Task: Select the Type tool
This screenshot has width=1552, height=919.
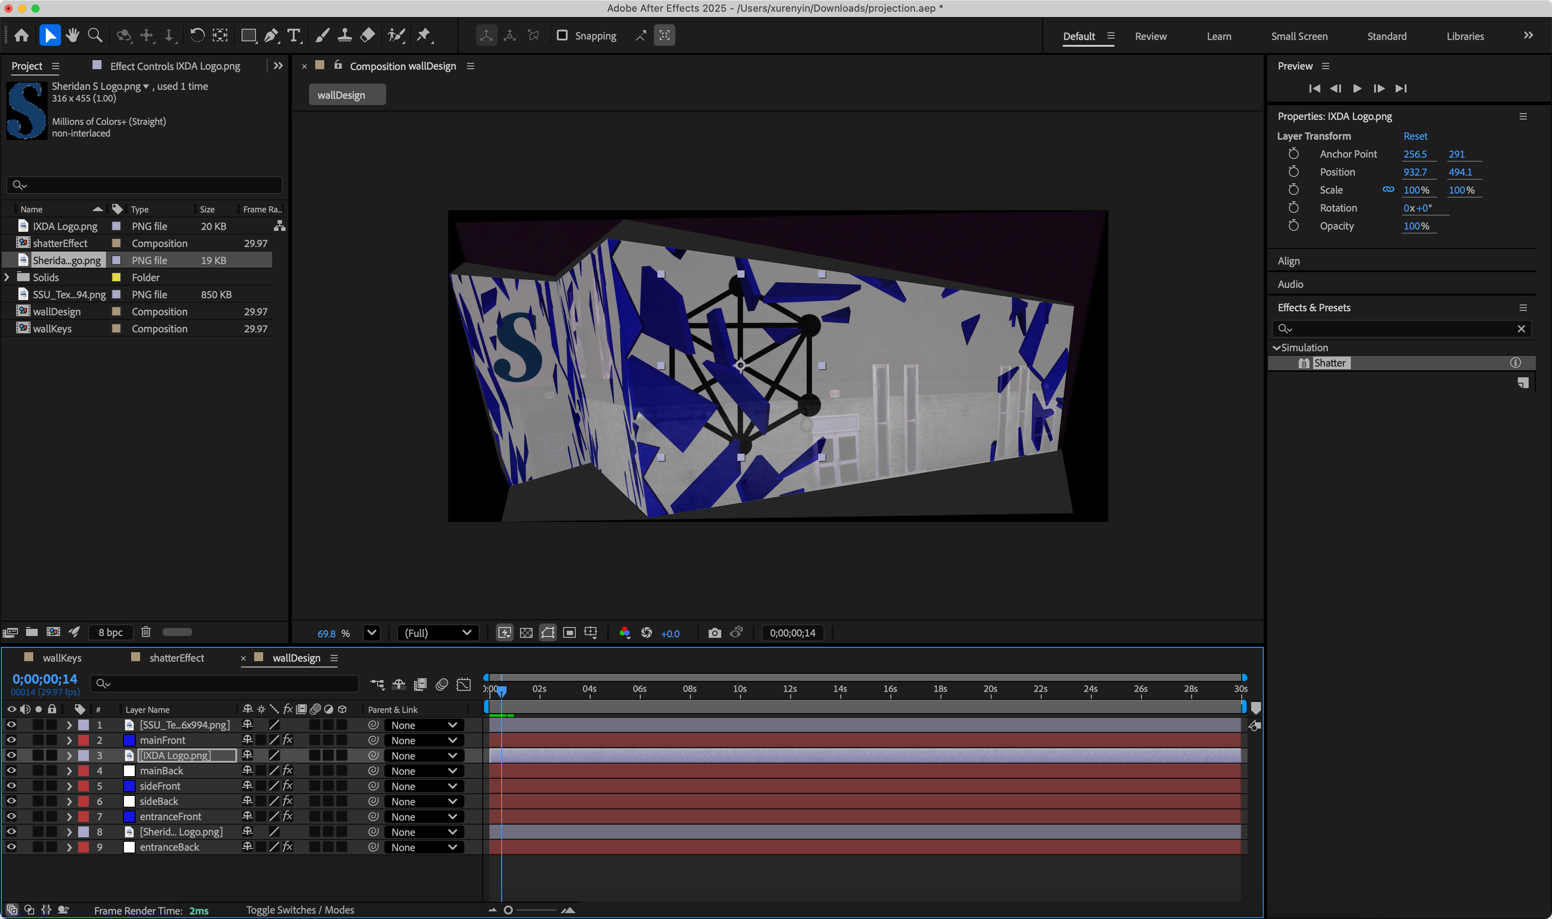Action: tap(294, 35)
